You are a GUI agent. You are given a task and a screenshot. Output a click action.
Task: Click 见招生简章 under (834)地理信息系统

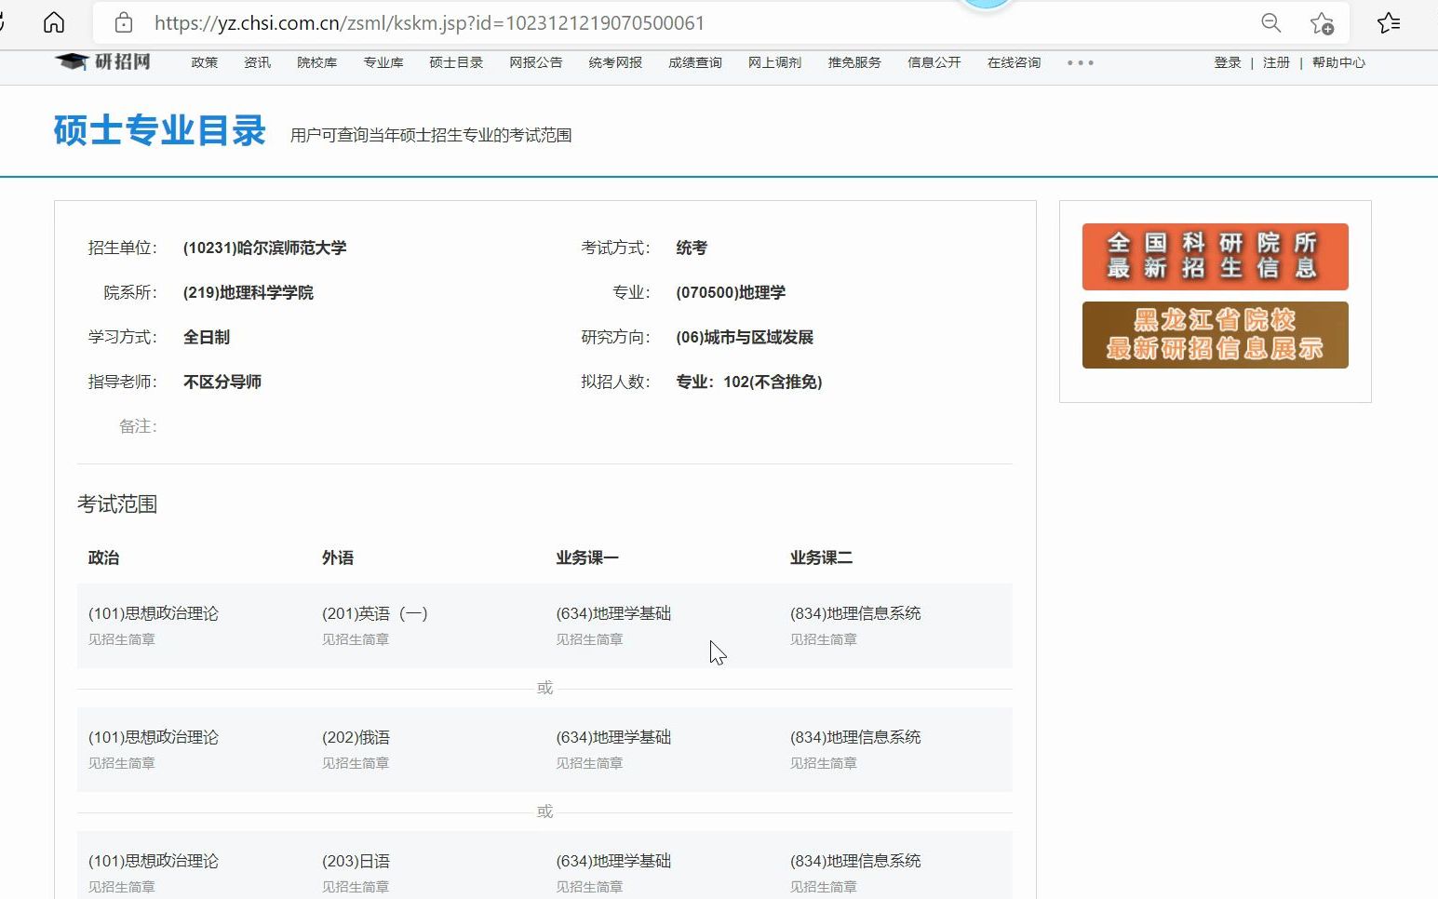[823, 639]
